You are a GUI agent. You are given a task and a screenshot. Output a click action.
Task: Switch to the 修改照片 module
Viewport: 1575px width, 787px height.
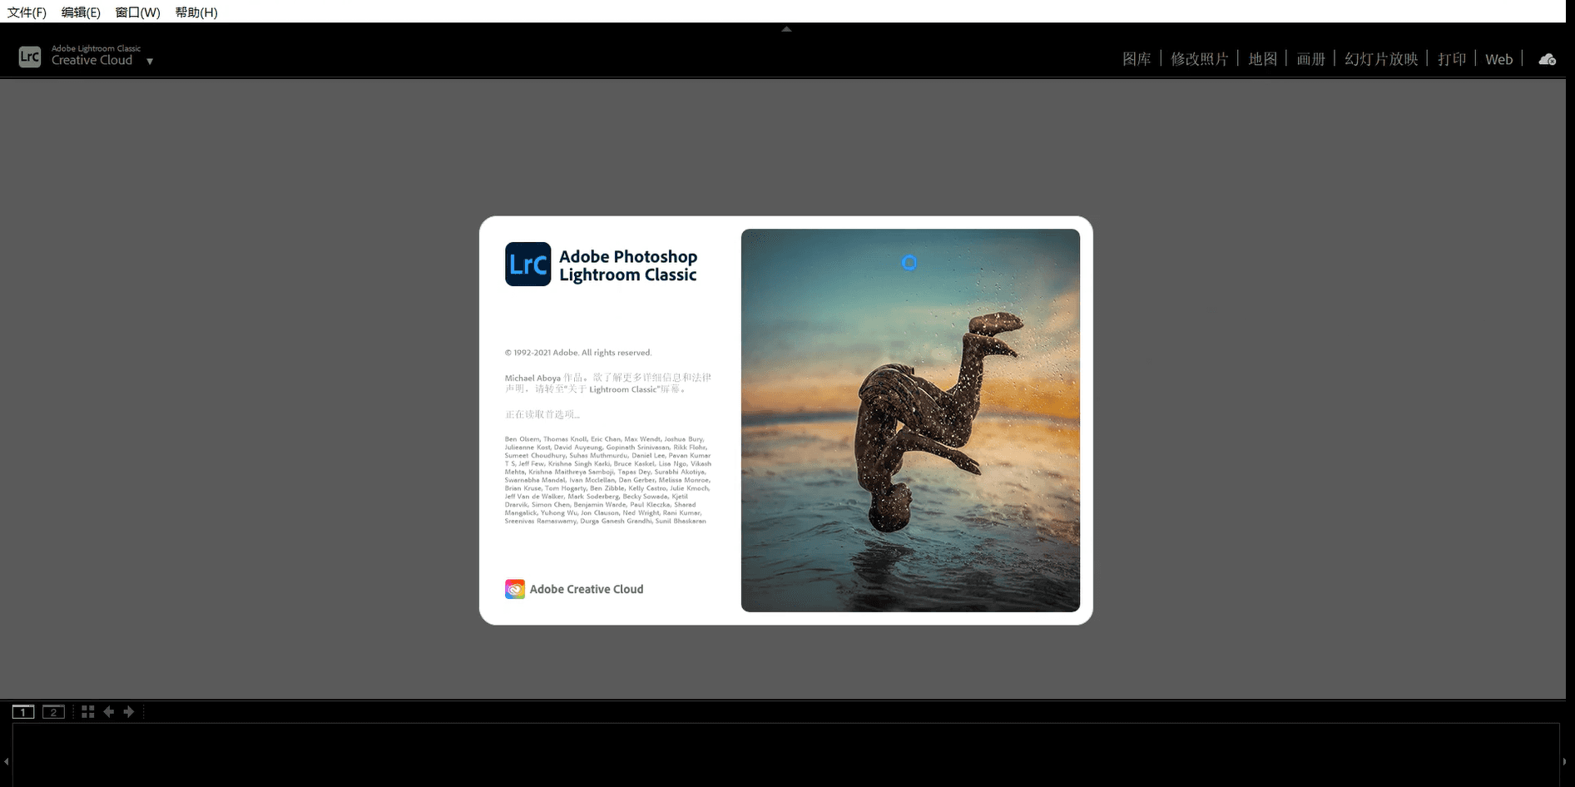click(1199, 59)
